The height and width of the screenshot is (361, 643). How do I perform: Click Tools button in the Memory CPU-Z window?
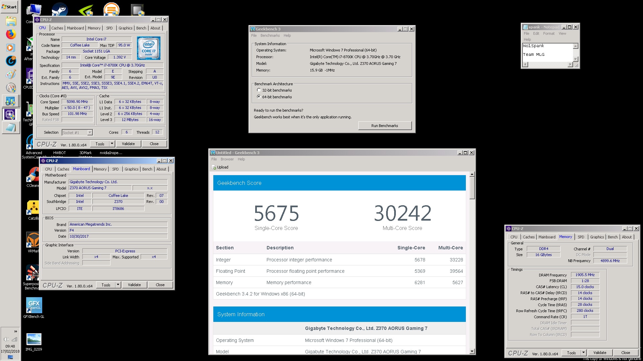tap(571, 353)
